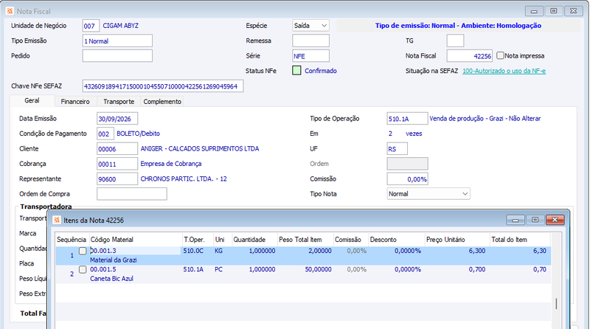590x329 pixels.
Task: Click the Comissão field 0,00%
Action: (408, 179)
